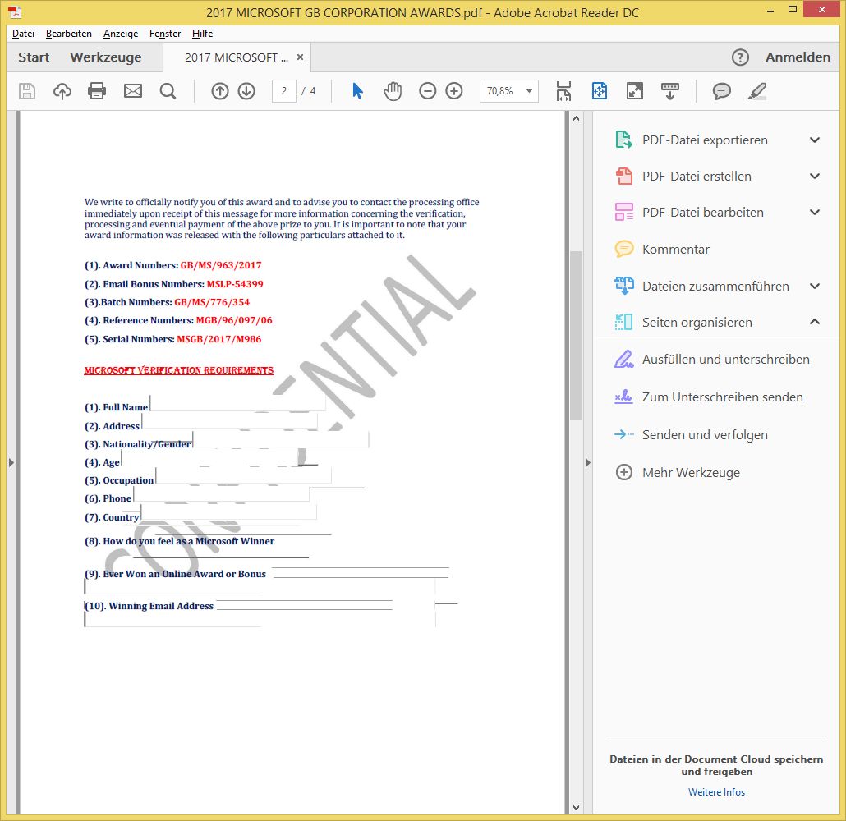This screenshot has height=821, width=846.
Task: Click the Kommentar bubble icon
Action: click(623, 249)
